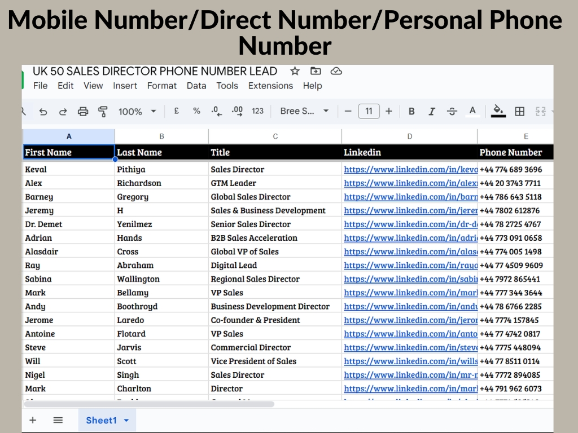Open the Data menu
Image resolution: width=578 pixels, height=433 pixels.
pyautogui.click(x=196, y=86)
